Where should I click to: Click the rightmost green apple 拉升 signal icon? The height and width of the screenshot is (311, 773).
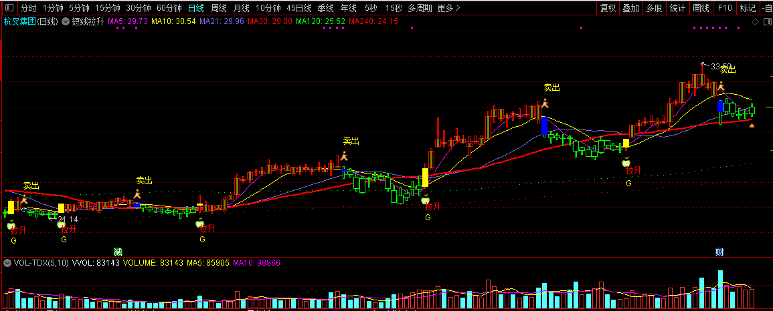tap(626, 162)
